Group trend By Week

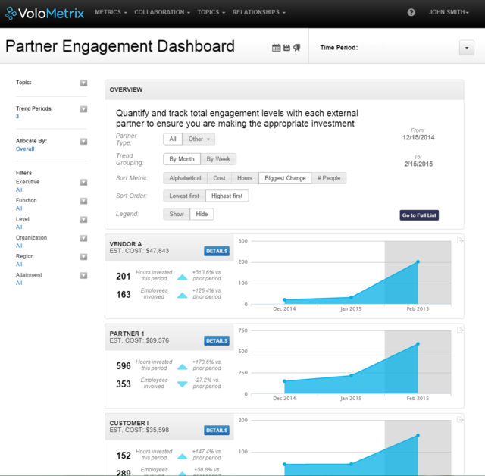tap(218, 159)
